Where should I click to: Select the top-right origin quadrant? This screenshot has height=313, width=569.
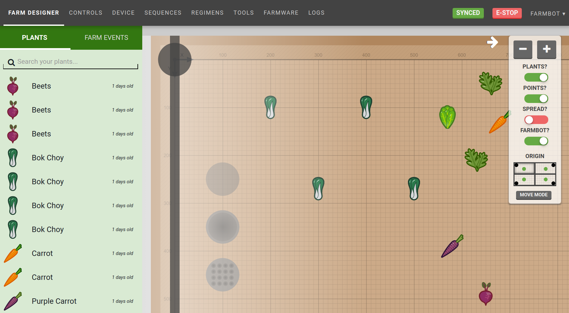(x=545, y=168)
